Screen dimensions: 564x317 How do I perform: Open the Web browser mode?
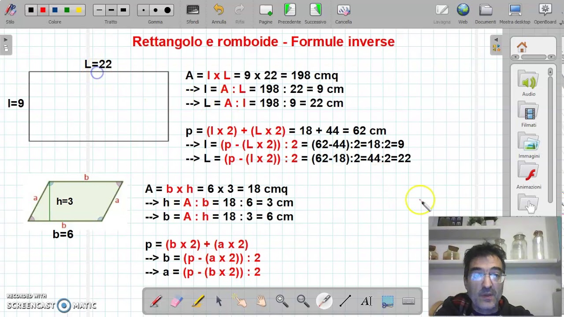[x=463, y=13]
